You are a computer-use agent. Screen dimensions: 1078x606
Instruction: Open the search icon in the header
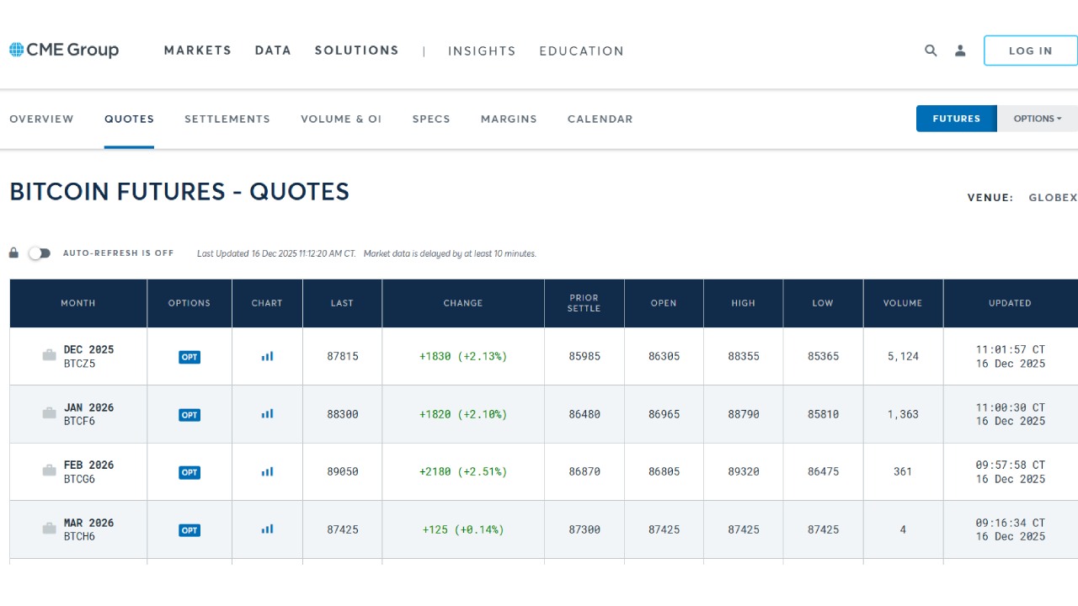(931, 50)
